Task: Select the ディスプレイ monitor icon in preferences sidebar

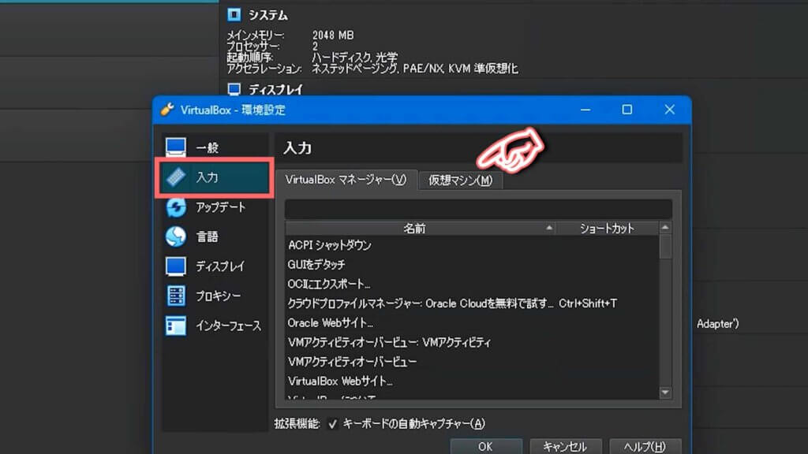Action: [176, 266]
